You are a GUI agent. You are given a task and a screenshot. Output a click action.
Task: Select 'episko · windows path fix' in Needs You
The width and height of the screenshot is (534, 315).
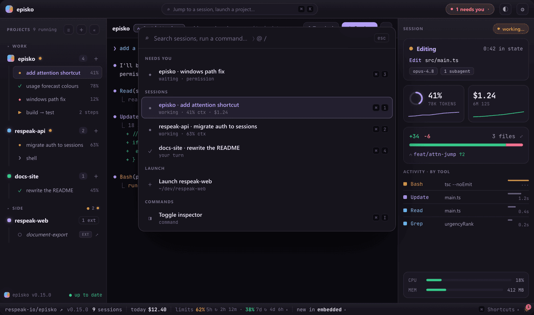click(x=267, y=75)
